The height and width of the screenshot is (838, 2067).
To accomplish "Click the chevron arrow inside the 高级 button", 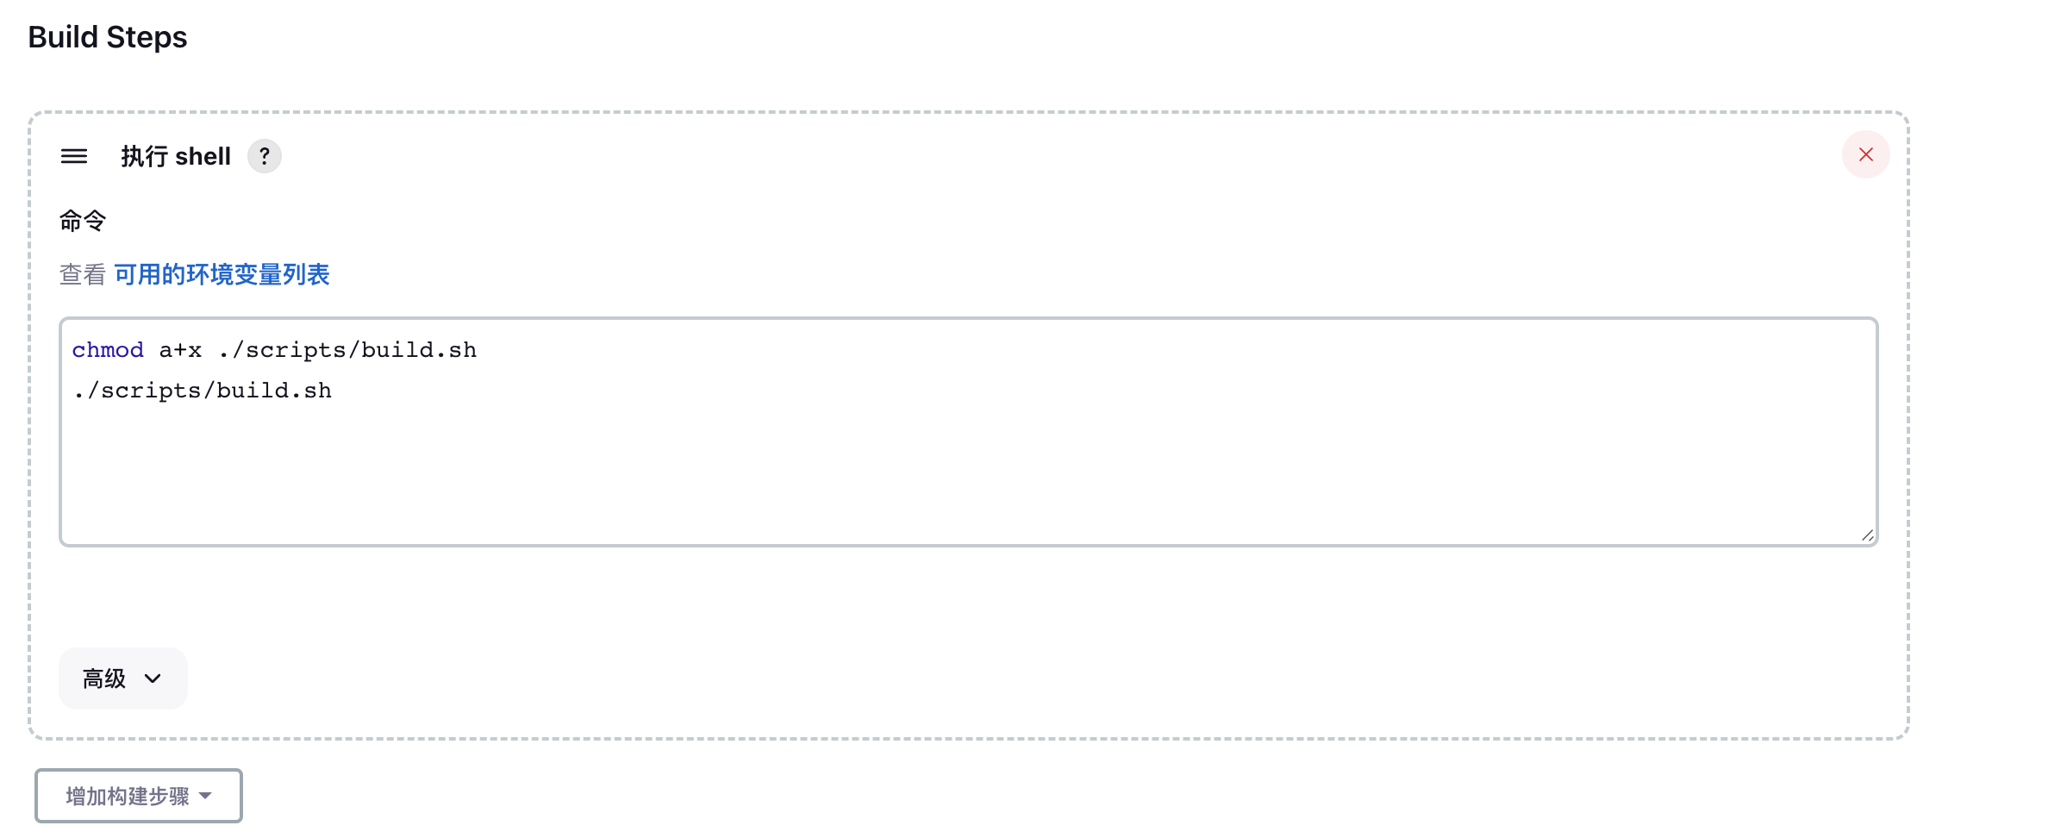I will point(153,679).
